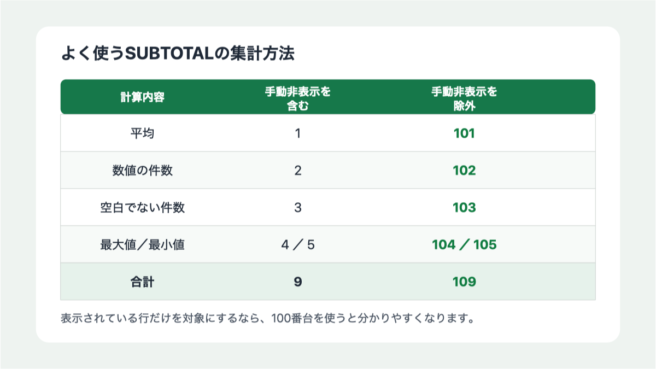Select the 最大値／最小値 row label
Viewport: 656px width, 369px height.
(x=143, y=244)
